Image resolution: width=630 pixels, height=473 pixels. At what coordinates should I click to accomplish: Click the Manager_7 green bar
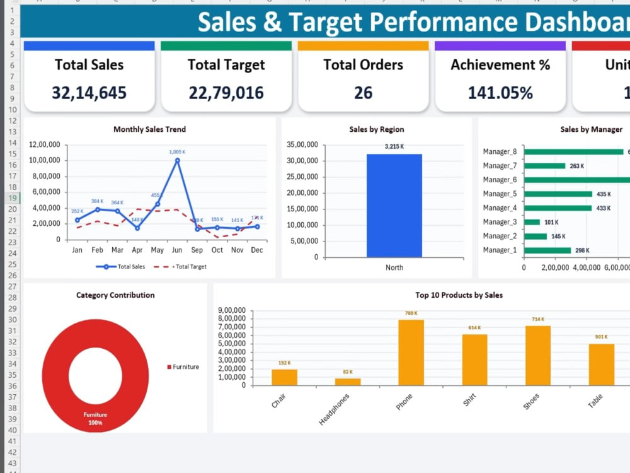(x=545, y=166)
